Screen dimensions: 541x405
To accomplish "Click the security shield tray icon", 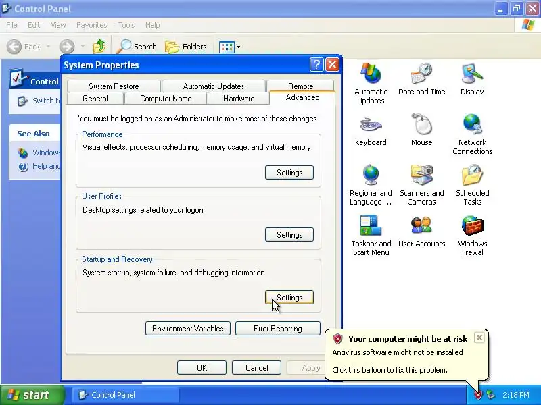I will pos(478,395).
